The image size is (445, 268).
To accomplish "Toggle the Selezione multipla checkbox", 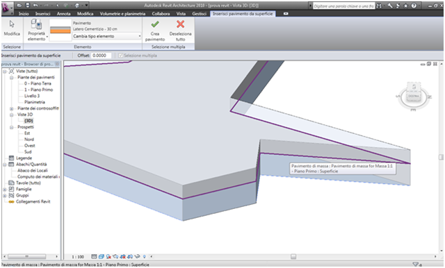I will point(120,56).
